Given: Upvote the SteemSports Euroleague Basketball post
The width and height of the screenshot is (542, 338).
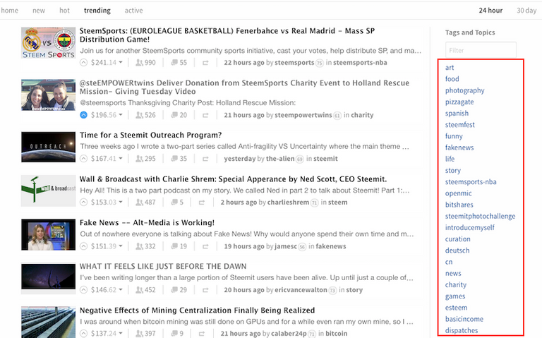Looking at the screenshot, I should pos(84,63).
